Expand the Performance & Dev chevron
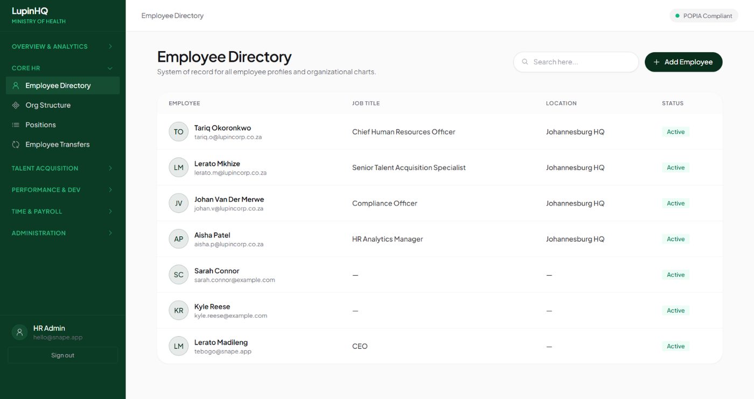This screenshot has height=399, width=754. click(110, 190)
